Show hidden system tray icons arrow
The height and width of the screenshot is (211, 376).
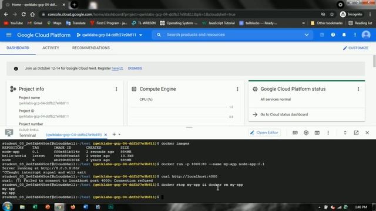click(x=319, y=207)
